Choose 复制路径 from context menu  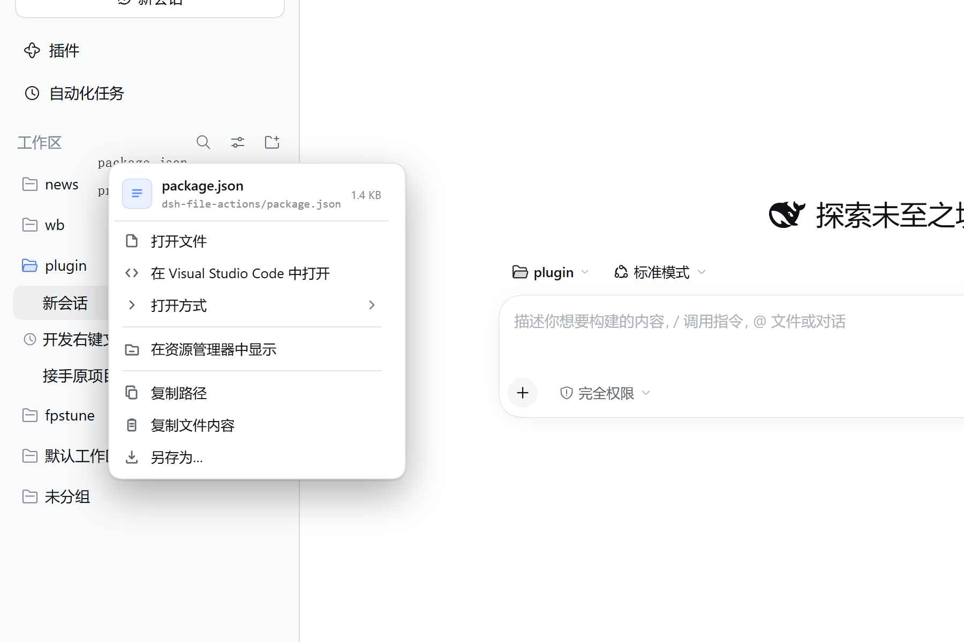pos(252,393)
